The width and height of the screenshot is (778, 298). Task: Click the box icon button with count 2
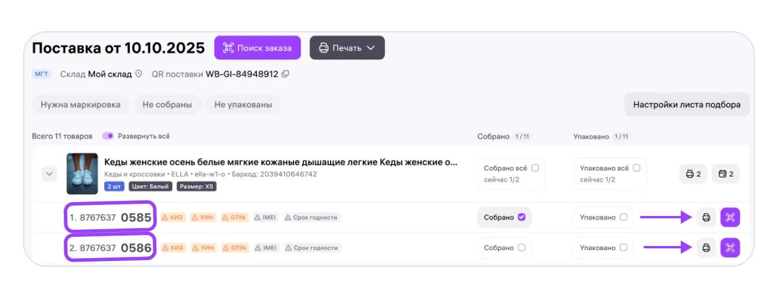(726, 174)
